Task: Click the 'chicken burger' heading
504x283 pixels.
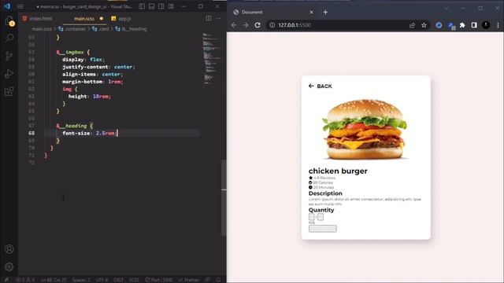Action: point(338,171)
